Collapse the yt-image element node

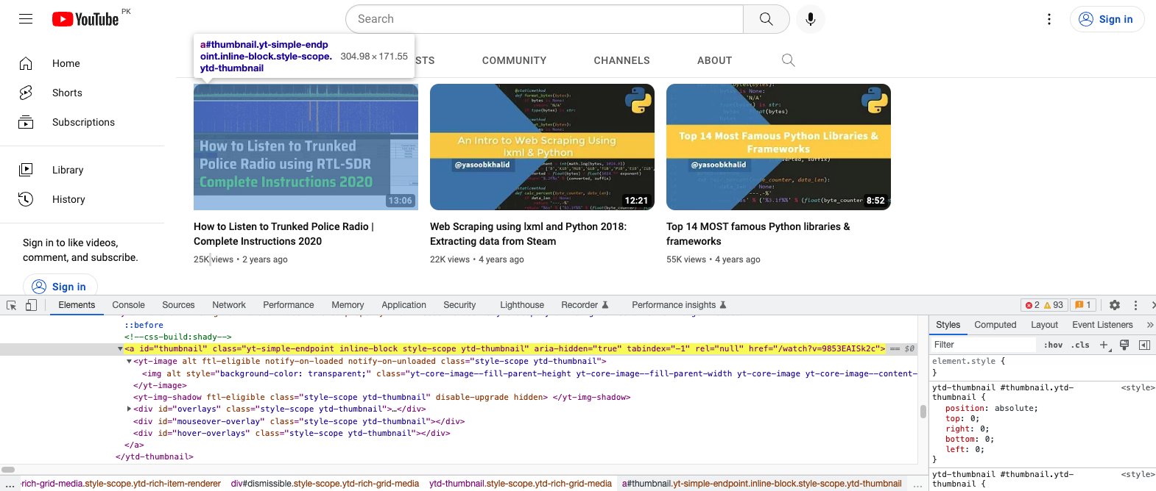pyautogui.click(x=129, y=362)
